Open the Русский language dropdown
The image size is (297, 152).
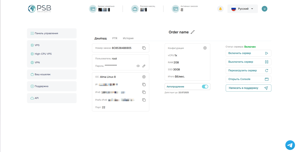(x=242, y=9)
